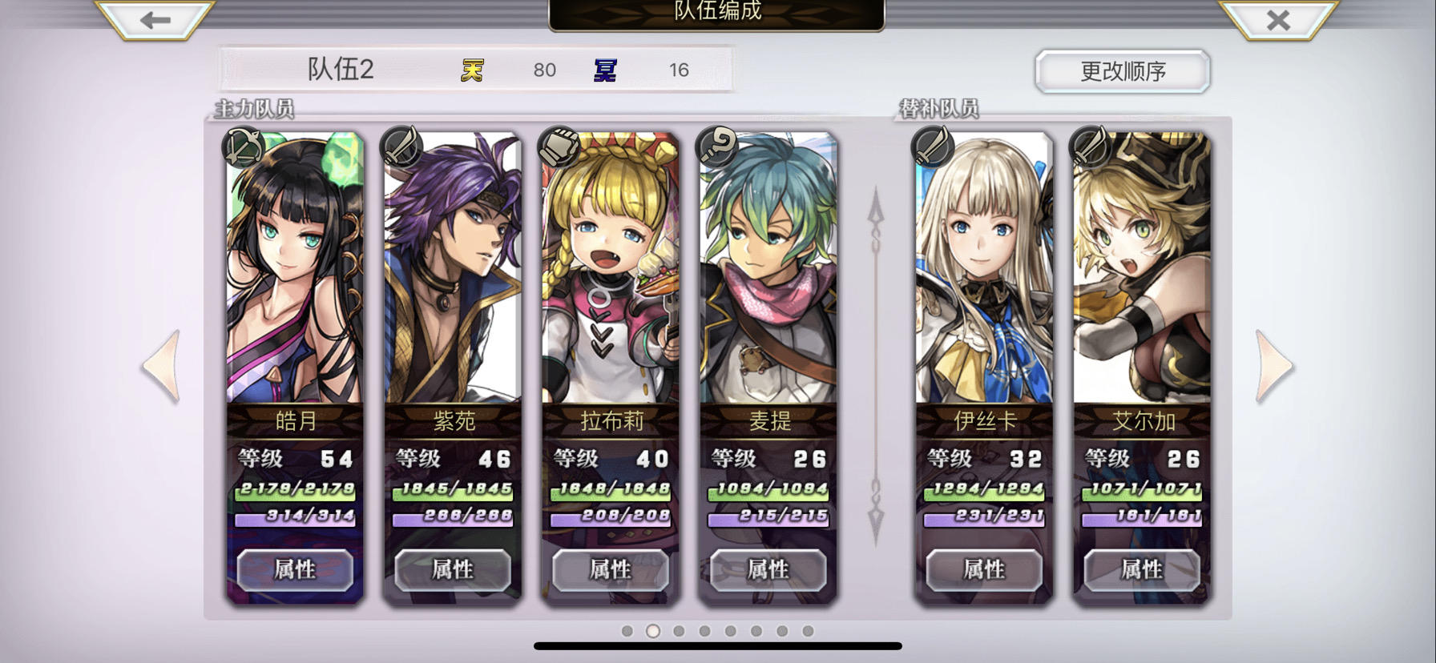Click the yellow 天 element icon

pyautogui.click(x=472, y=70)
